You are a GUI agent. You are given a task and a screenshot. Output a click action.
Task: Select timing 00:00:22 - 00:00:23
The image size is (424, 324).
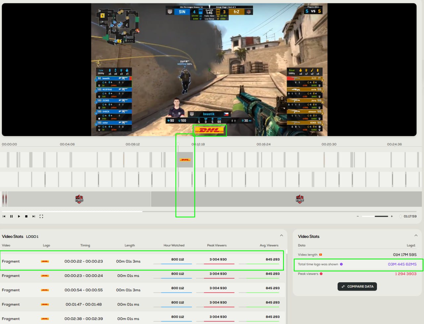83,261
